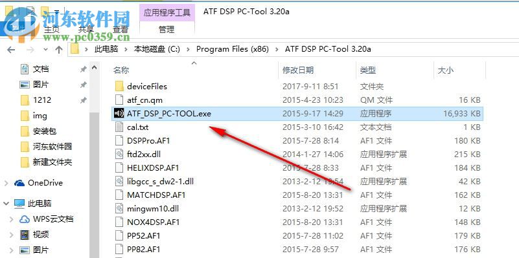Click the 16,933 KB size cell
This screenshot has height=258, width=519.
(461, 114)
